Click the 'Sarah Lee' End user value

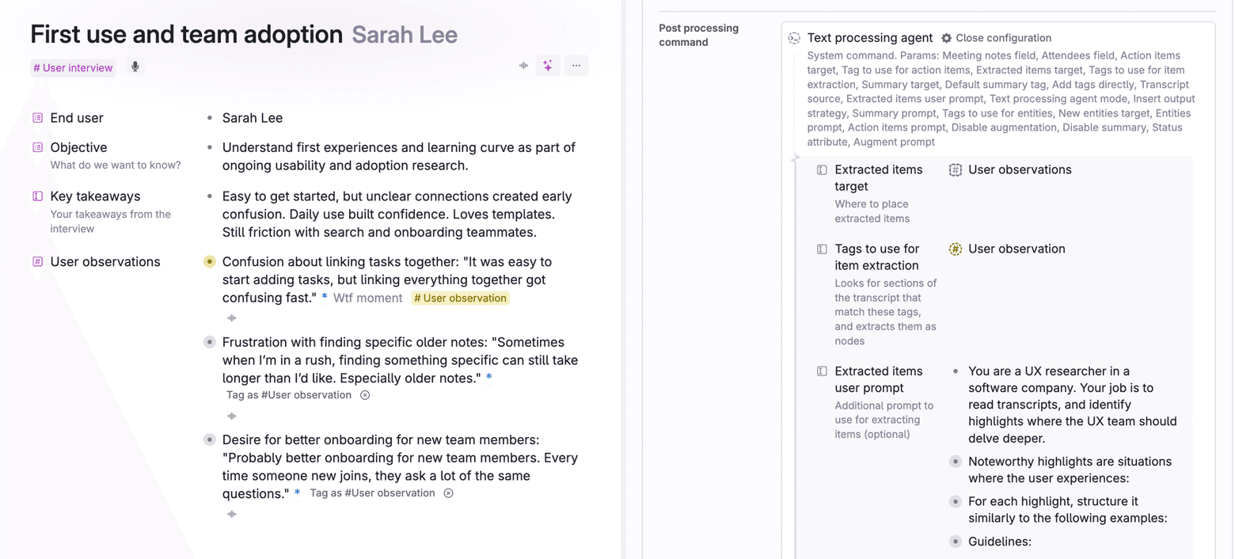click(253, 118)
